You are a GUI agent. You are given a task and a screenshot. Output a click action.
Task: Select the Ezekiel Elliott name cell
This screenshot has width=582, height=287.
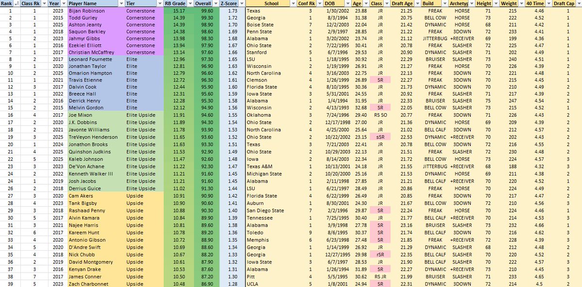pyautogui.click(x=96, y=45)
